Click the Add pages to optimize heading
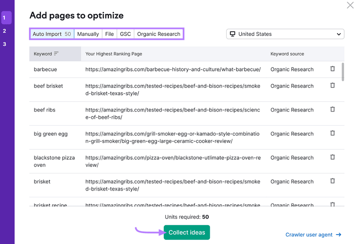Screen dimensions: 355x244 coord(77,16)
